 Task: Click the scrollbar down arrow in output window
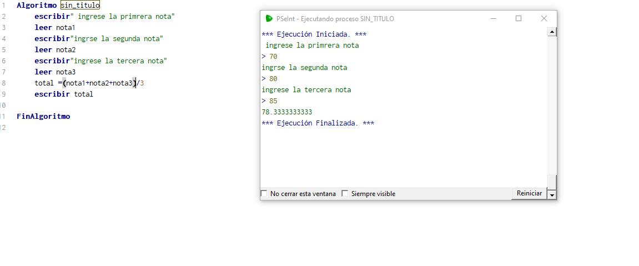tap(552, 195)
